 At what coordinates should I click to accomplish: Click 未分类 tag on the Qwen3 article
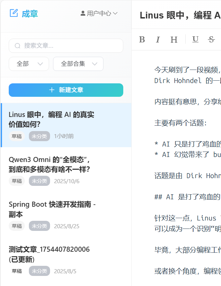tap(39, 181)
